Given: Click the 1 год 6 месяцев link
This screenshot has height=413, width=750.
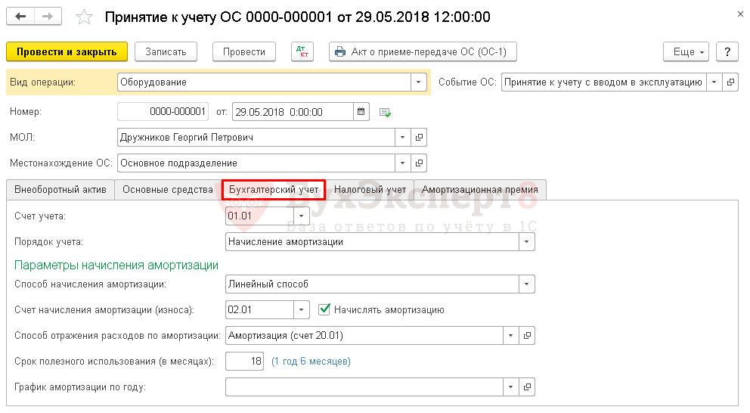Looking at the screenshot, I should click(311, 362).
